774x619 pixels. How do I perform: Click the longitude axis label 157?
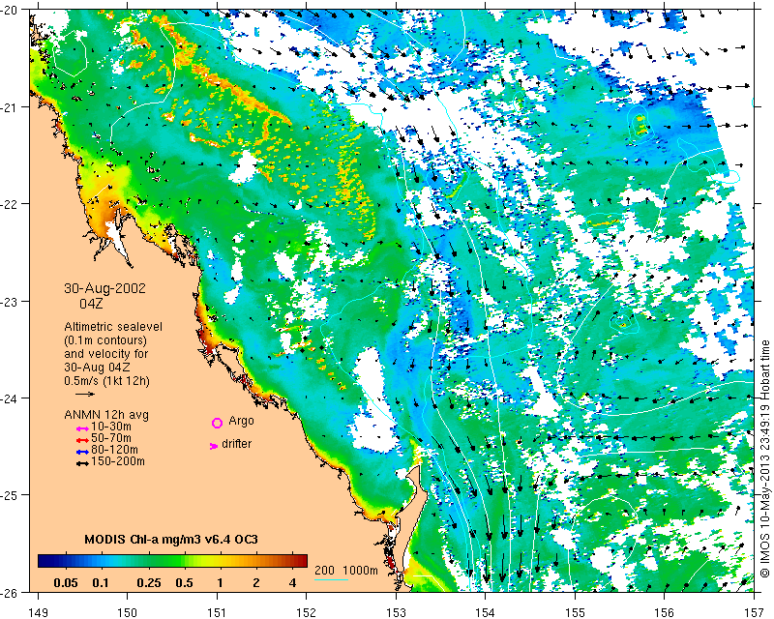755,612
